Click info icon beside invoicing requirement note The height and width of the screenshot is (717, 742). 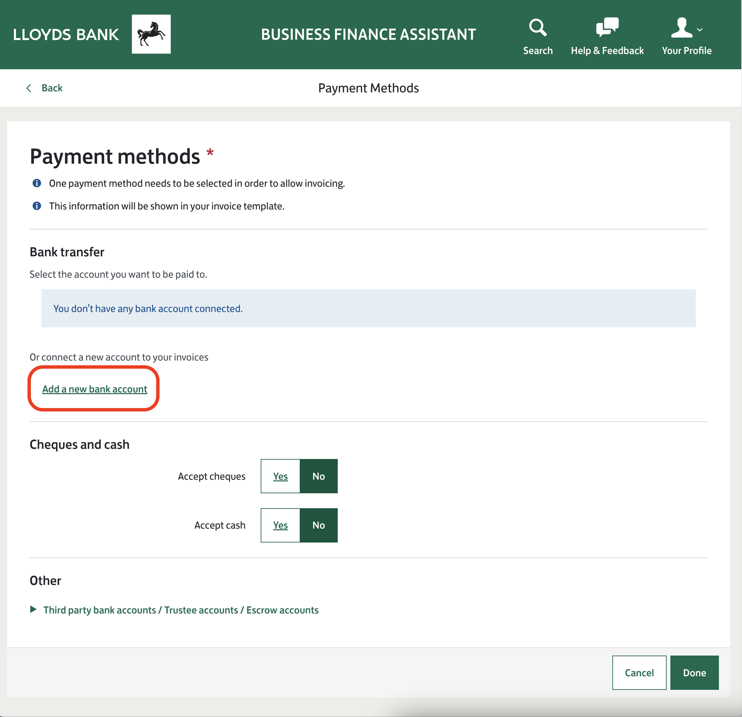[x=37, y=183]
